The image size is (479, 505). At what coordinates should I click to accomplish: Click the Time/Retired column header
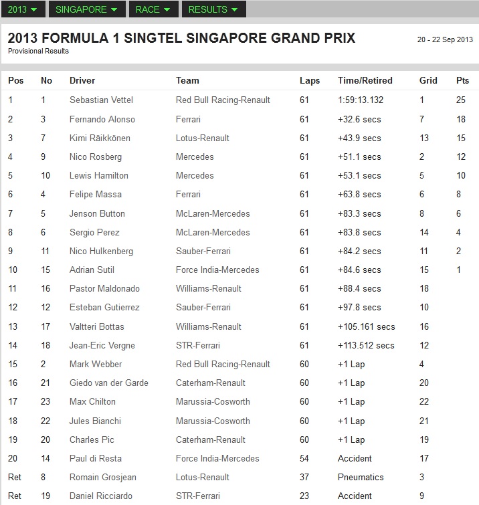point(365,80)
